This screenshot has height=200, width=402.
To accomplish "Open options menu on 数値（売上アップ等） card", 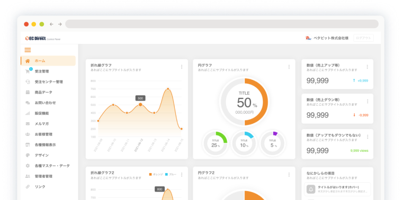I will (367, 67).
